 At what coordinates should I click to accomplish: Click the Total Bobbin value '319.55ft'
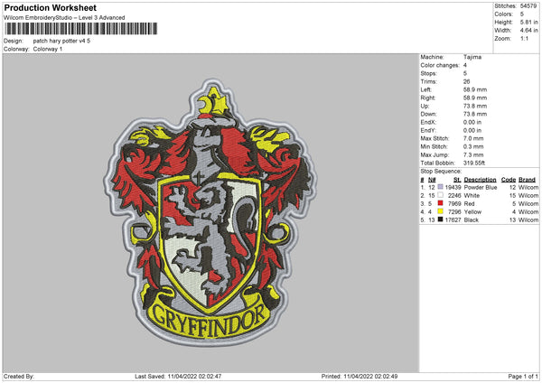474,163
